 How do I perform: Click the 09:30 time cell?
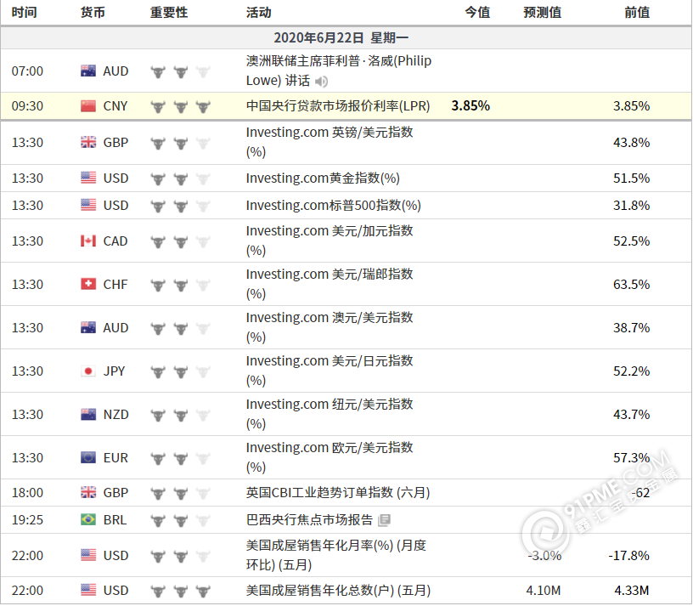pyautogui.click(x=27, y=106)
